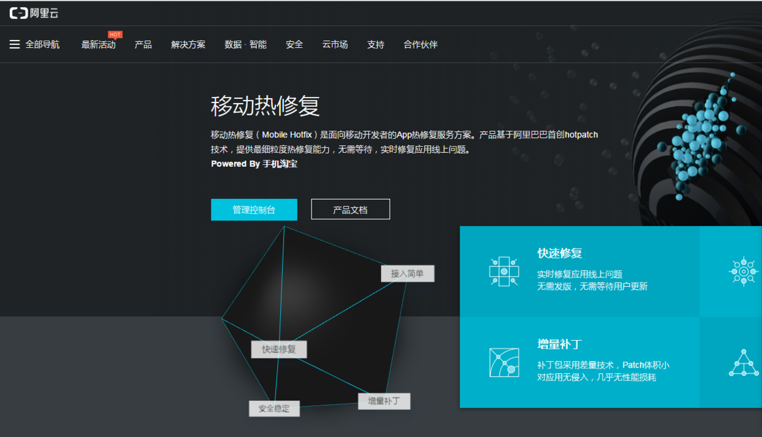The image size is (762, 437).
Task: Select the 快速修复 label on the diagram
Action: tap(279, 349)
